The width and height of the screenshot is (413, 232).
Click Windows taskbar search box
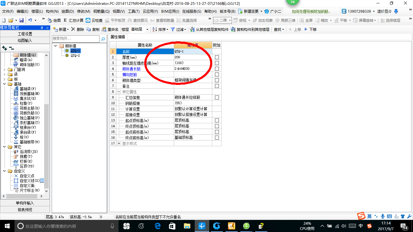pos(67,226)
